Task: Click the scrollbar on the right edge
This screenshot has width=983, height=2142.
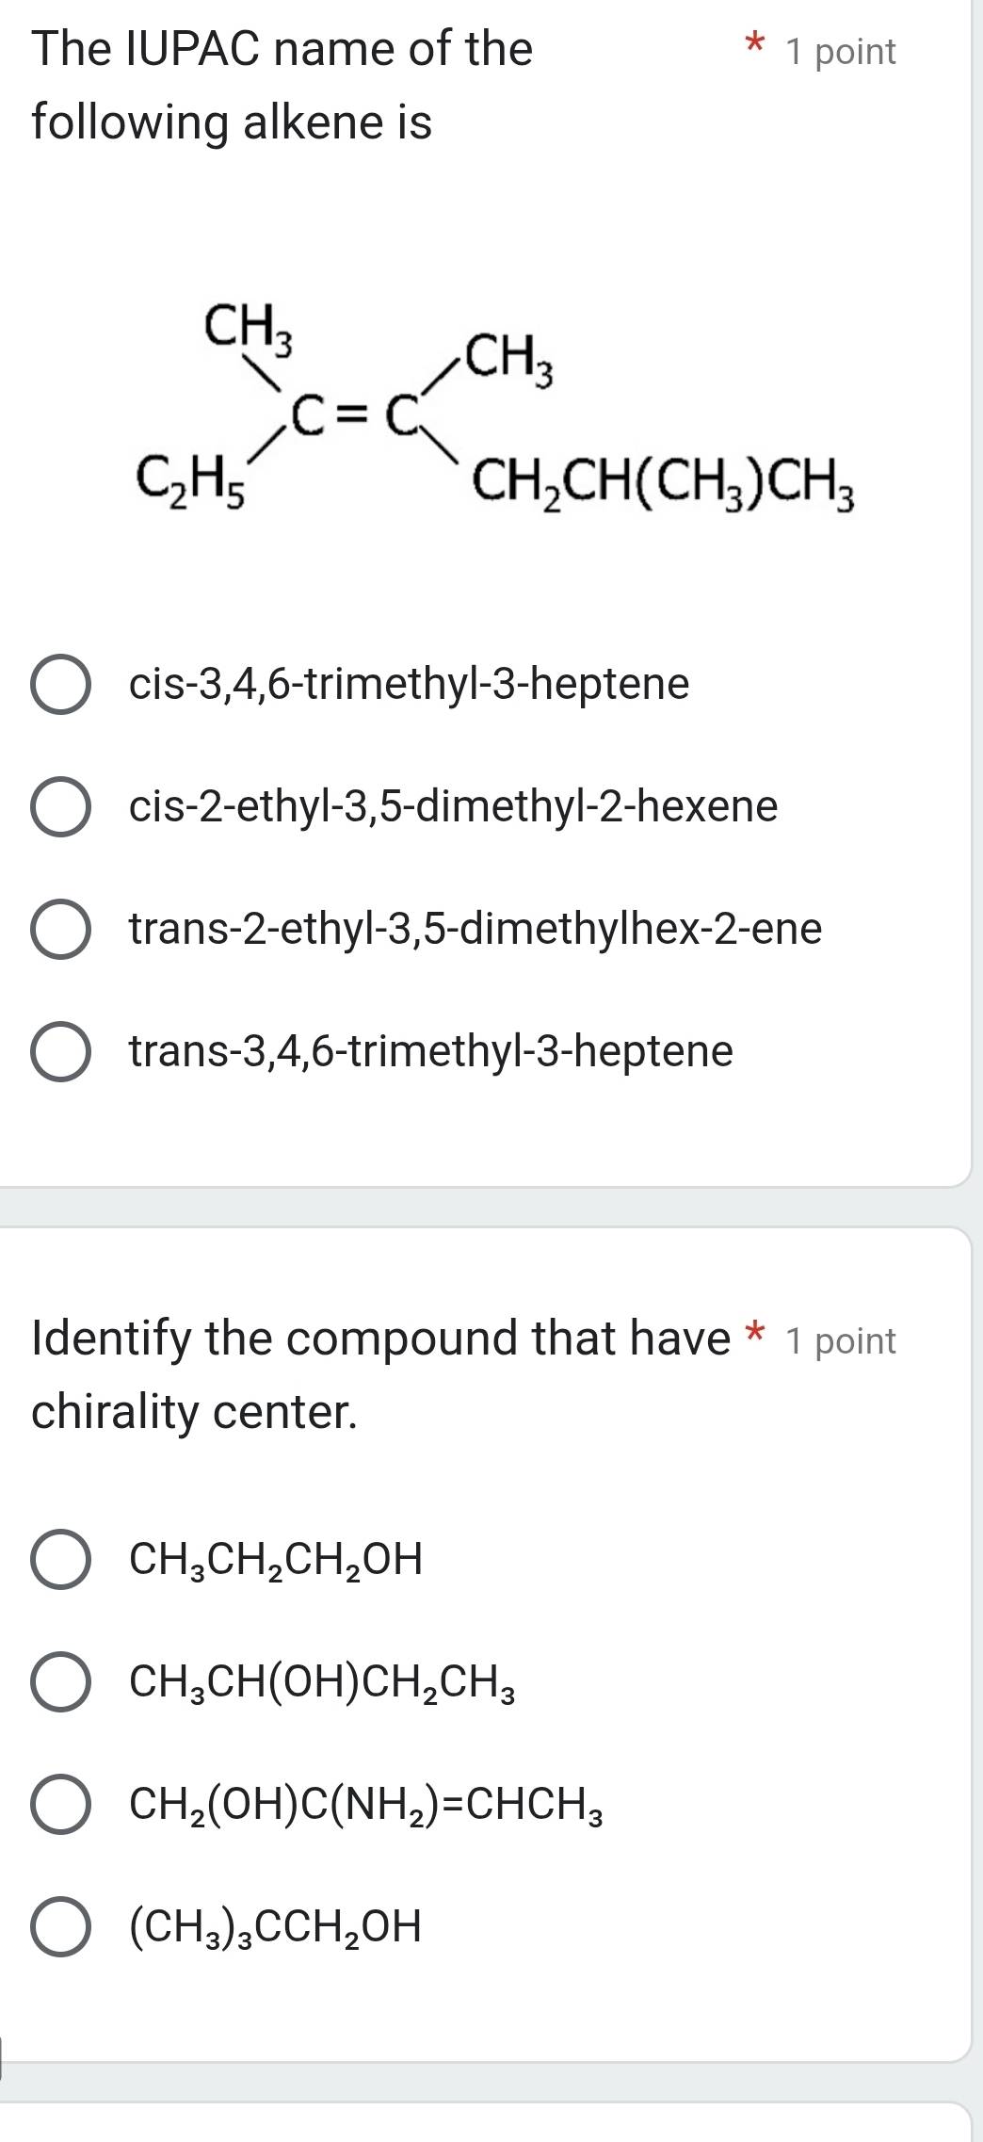Action: click(975, 565)
